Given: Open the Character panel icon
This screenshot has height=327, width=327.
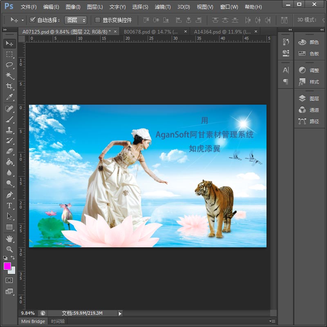Looking at the screenshot, I should click(x=286, y=70).
